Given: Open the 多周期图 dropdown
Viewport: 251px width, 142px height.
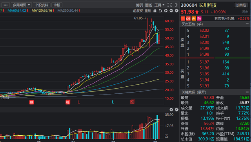Looking at the screenshot, I should click(x=21, y=5).
